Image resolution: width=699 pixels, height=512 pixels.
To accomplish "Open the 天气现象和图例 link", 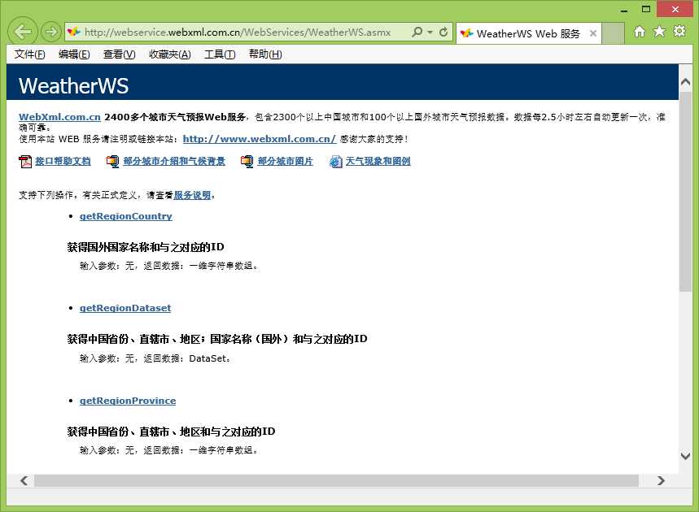I will pos(378,161).
